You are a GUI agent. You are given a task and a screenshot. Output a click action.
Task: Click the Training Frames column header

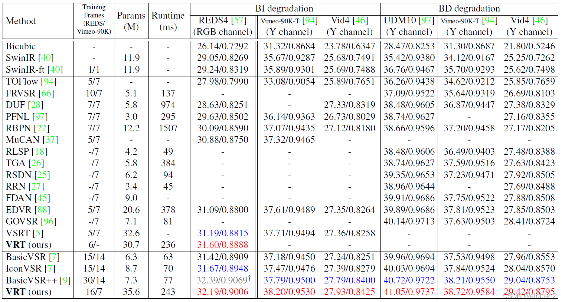[94, 19]
